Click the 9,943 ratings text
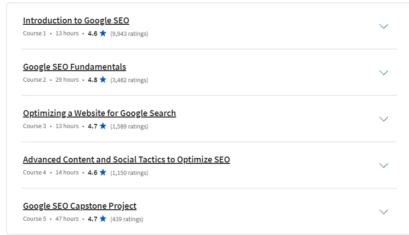409x235 pixels. (129, 34)
